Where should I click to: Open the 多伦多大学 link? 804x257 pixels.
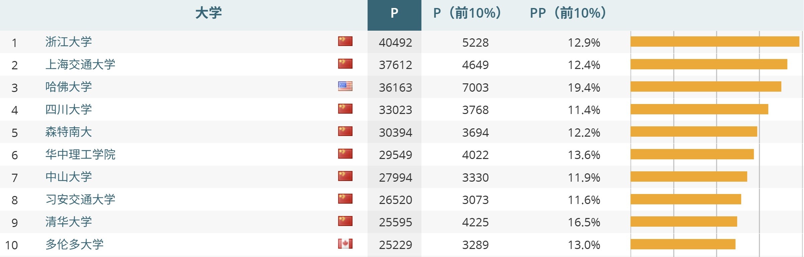click(x=74, y=244)
